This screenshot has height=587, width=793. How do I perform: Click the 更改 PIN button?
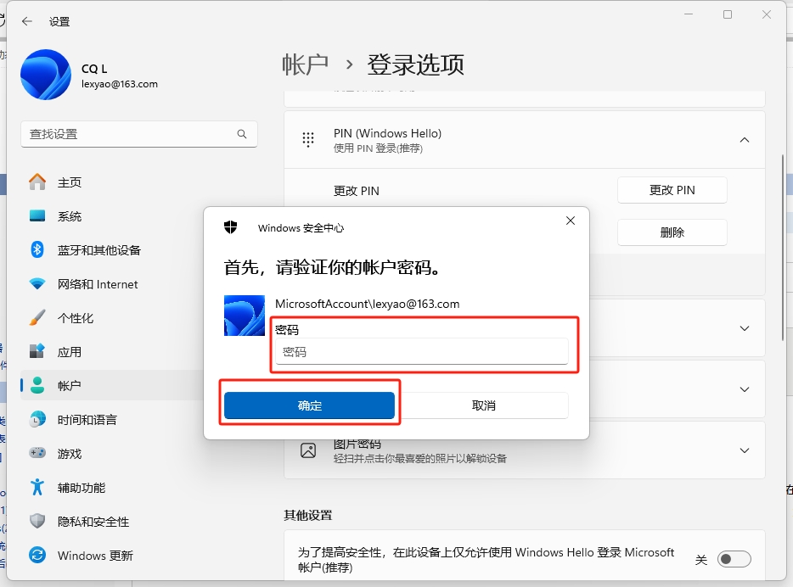672,190
